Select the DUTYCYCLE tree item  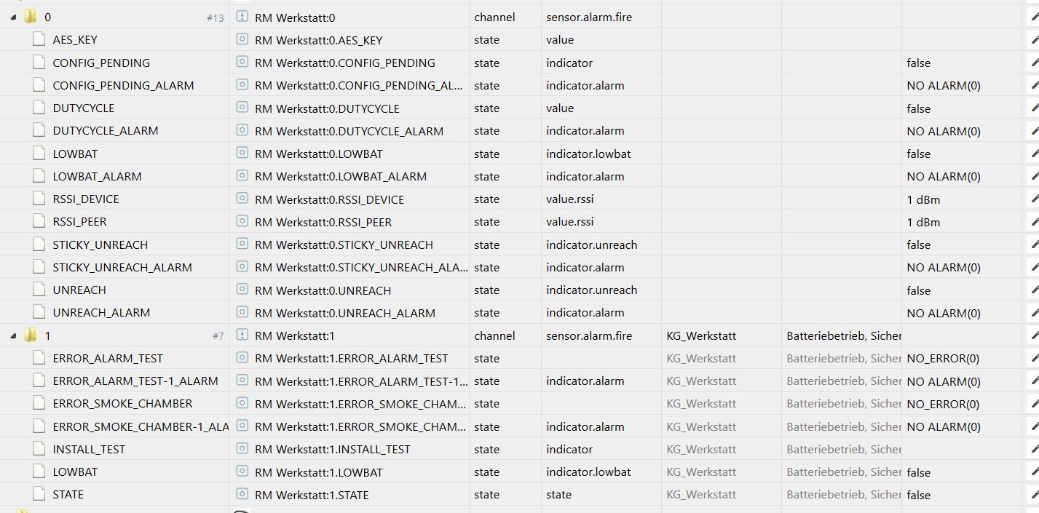pyautogui.click(x=83, y=108)
